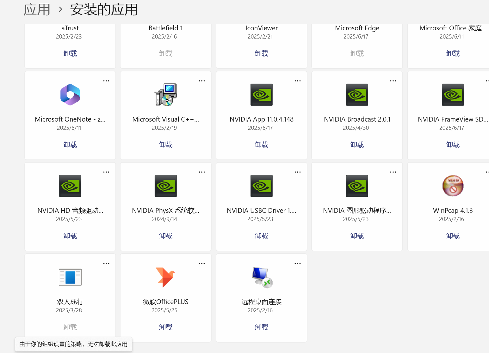Image resolution: width=489 pixels, height=353 pixels.
Task: Open more options for NVIDIA USBC Driver
Action: (298, 172)
